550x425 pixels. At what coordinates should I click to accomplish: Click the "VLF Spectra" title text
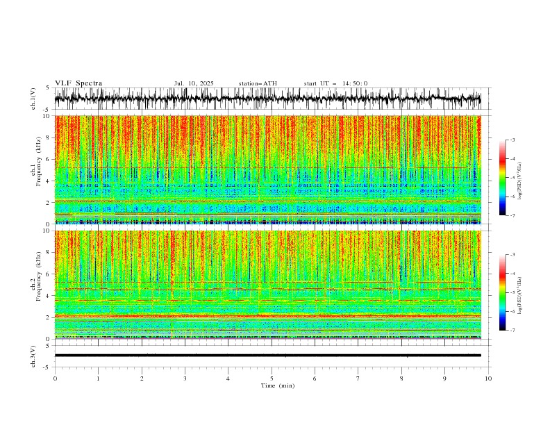(x=78, y=83)
